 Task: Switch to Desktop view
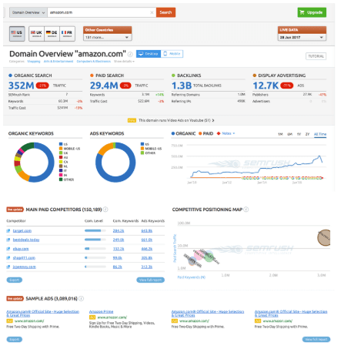[x=149, y=54]
